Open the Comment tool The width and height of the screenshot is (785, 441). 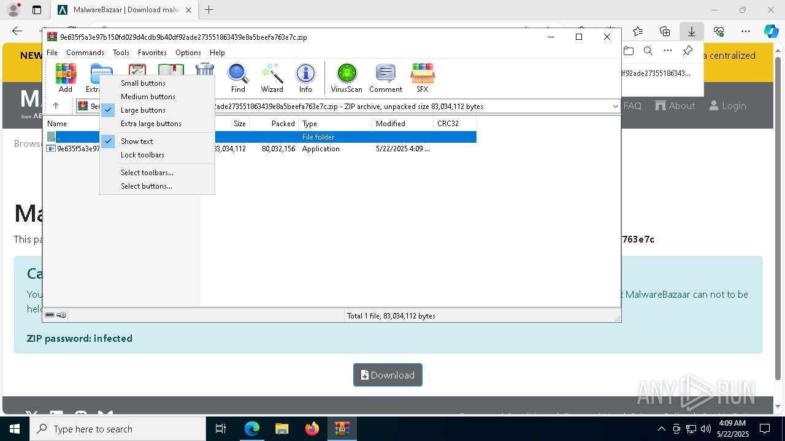[x=386, y=78]
